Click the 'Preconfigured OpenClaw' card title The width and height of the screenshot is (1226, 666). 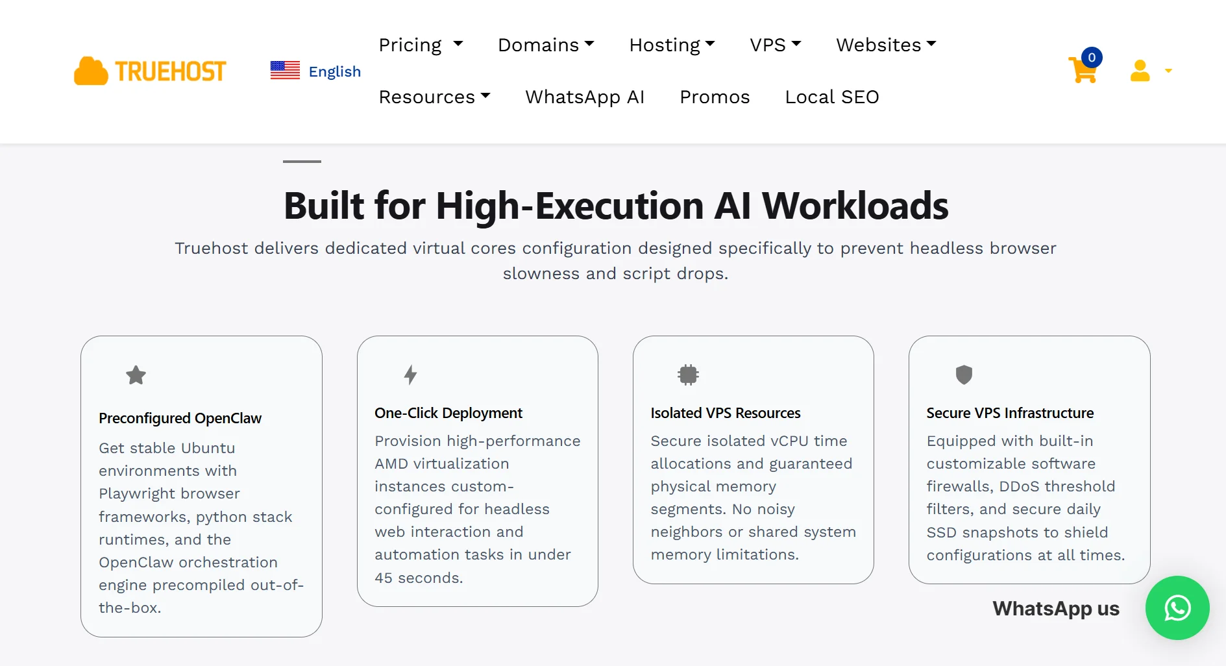pos(180,418)
